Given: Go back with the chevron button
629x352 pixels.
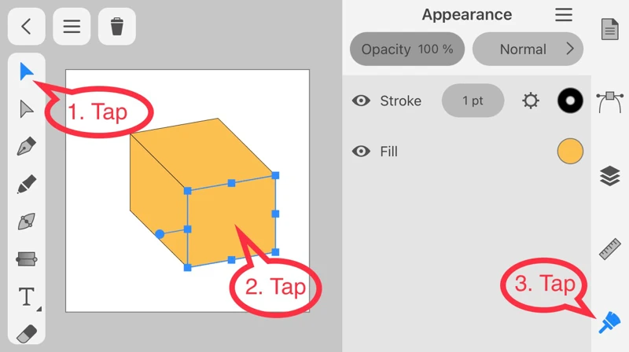Looking at the screenshot, I should pyautogui.click(x=27, y=27).
